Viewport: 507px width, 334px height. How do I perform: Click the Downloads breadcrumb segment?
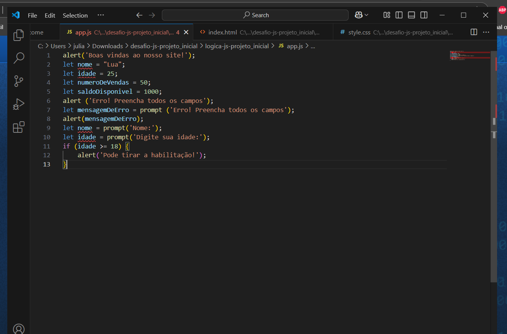108,46
